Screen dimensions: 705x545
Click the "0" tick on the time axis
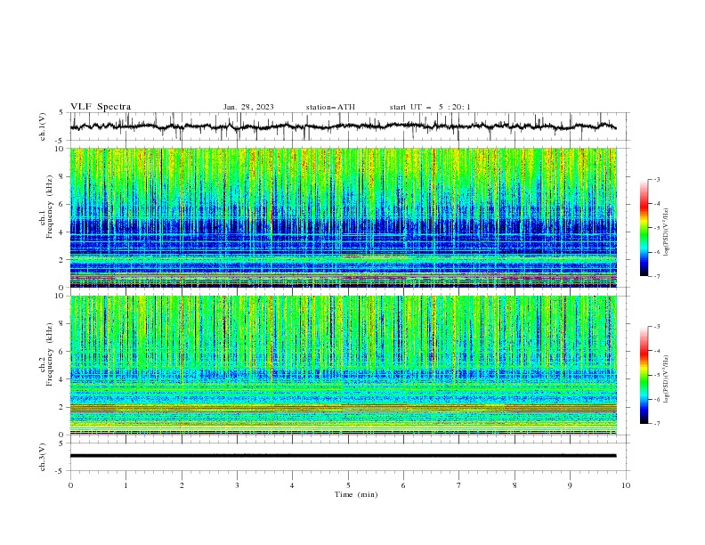[x=70, y=485]
